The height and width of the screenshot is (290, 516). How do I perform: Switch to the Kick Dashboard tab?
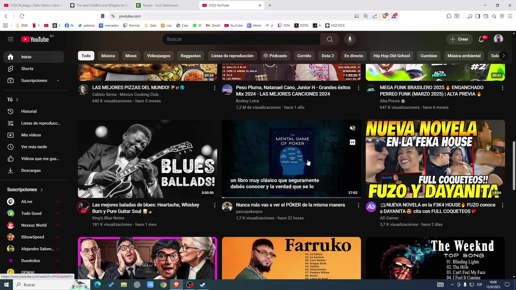pyautogui.click(x=164, y=5)
